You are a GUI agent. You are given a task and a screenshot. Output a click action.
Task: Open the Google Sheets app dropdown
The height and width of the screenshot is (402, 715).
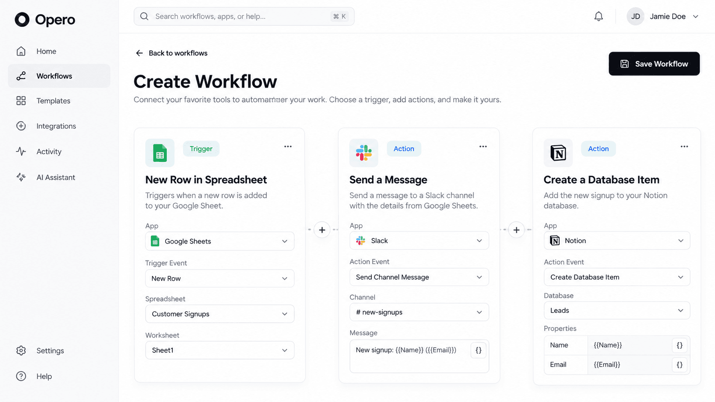220,241
